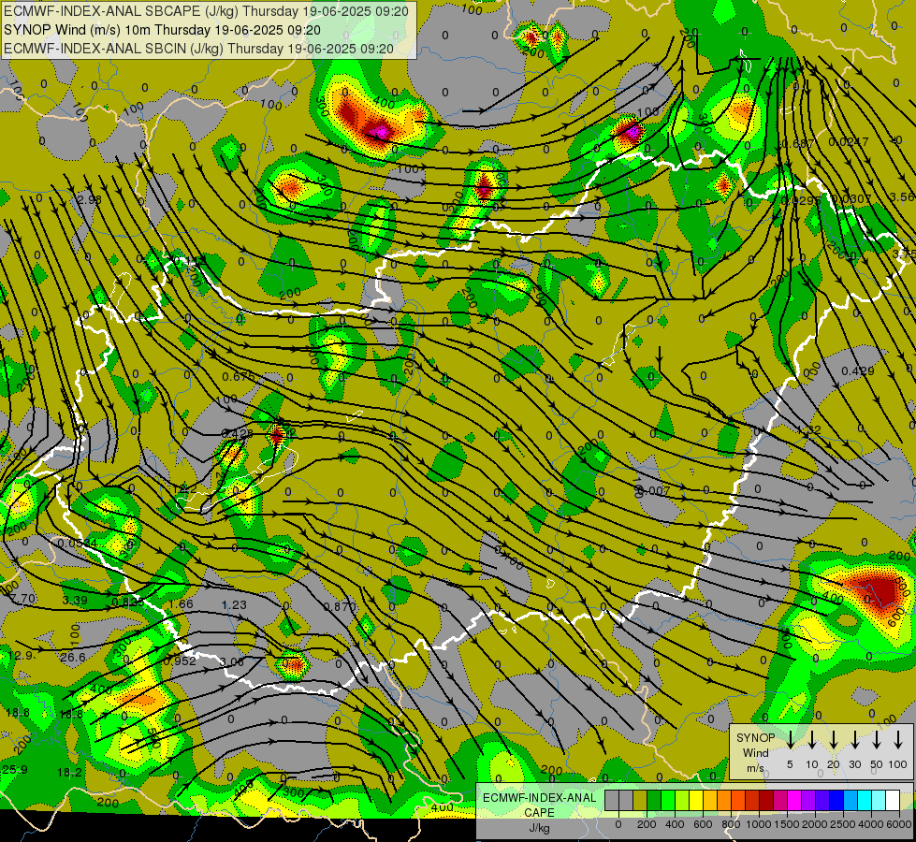Click the station value 0.0307 on map
Image resolution: width=916 pixels, height=842 pixels.
tap(851, 198)
